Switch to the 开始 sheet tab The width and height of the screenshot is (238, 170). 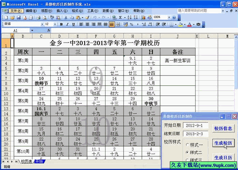click(39, 161)
